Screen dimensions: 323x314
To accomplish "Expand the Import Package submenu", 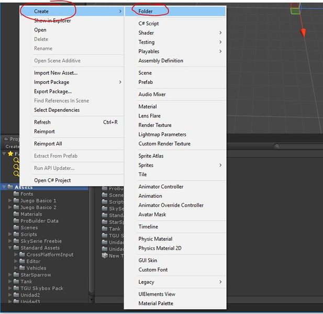I will 120,82.
